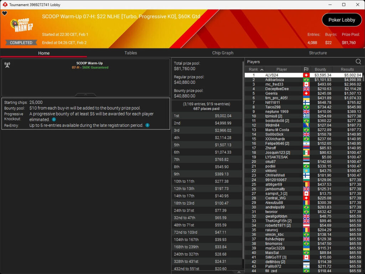The height and width of the screenshot is (274, 365).
Task: Open Re-Entry info icon
Action: 147,125
